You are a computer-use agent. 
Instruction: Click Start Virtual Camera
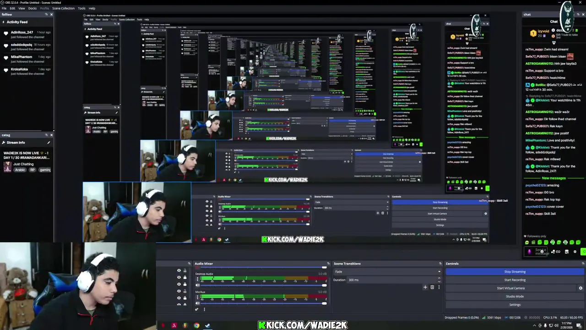pyautogui.click(x=511, y=288)
